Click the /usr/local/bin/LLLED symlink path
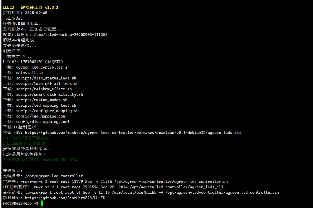 (134, 192)
